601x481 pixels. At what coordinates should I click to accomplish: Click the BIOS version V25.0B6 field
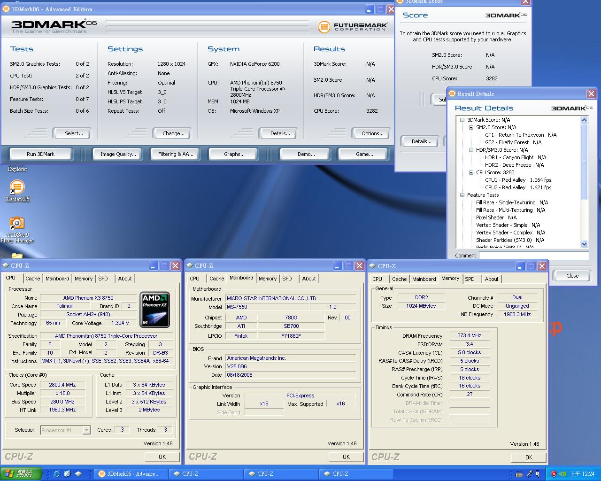tap(291, 366)
